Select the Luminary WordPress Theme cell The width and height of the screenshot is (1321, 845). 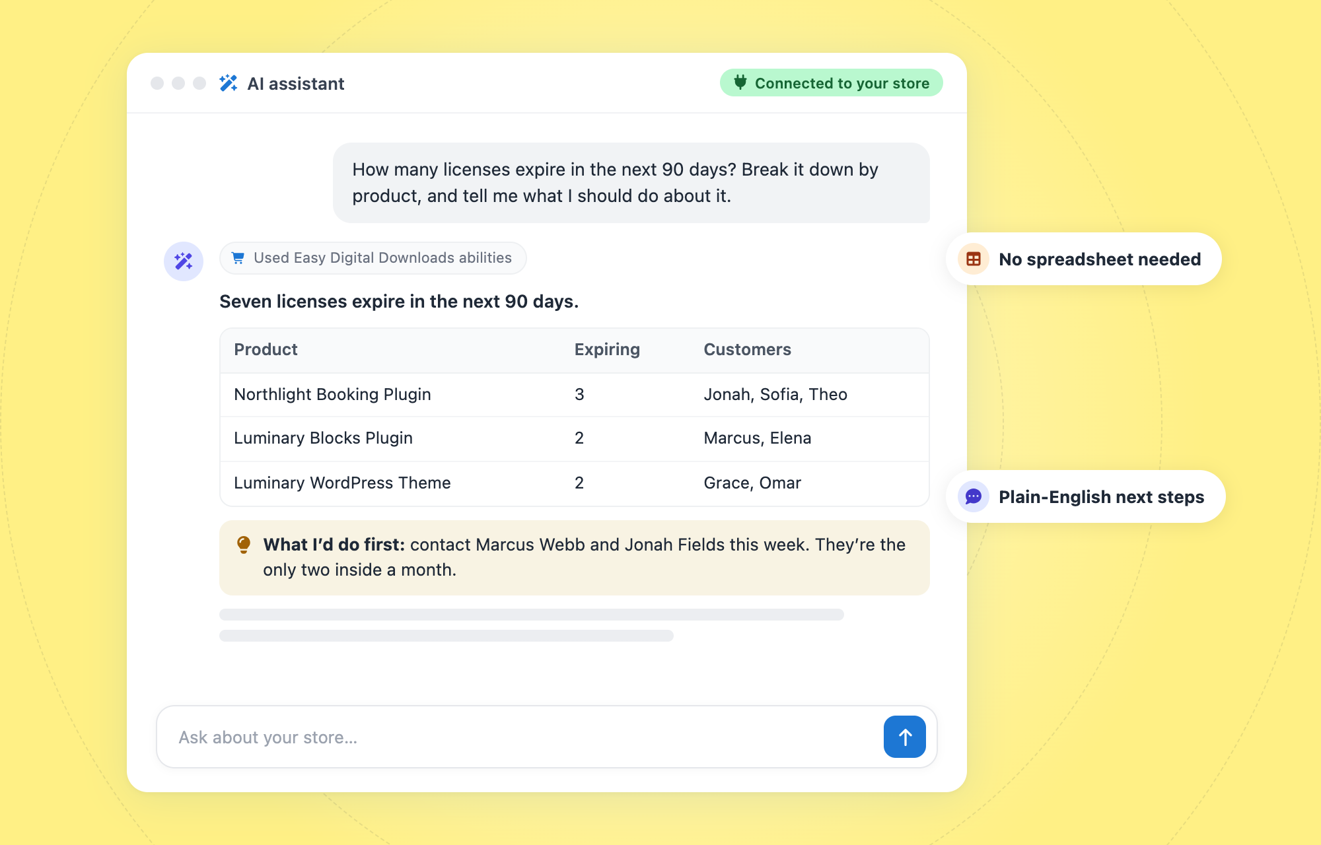pyautogui.click(x=342, y=483)
